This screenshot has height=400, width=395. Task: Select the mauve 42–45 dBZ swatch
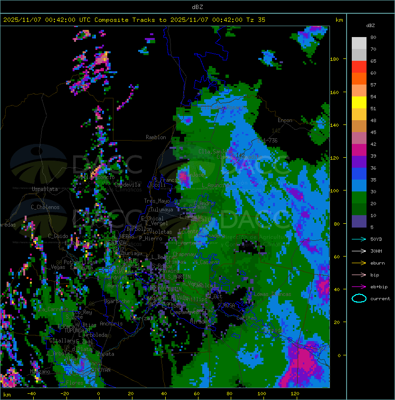[359, 138]
